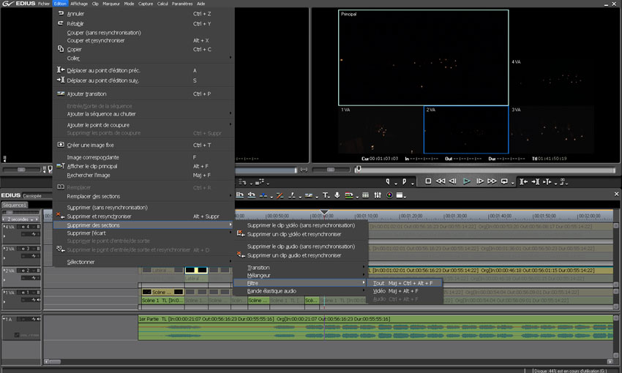622x373 pixels.
Task: Select 'Tout' in the Filtre submenu
Action: click(x=378, y=283)
